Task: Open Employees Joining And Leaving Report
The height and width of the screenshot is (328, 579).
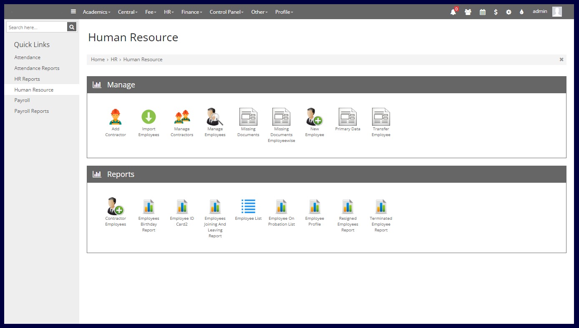Action: [215, 206]
